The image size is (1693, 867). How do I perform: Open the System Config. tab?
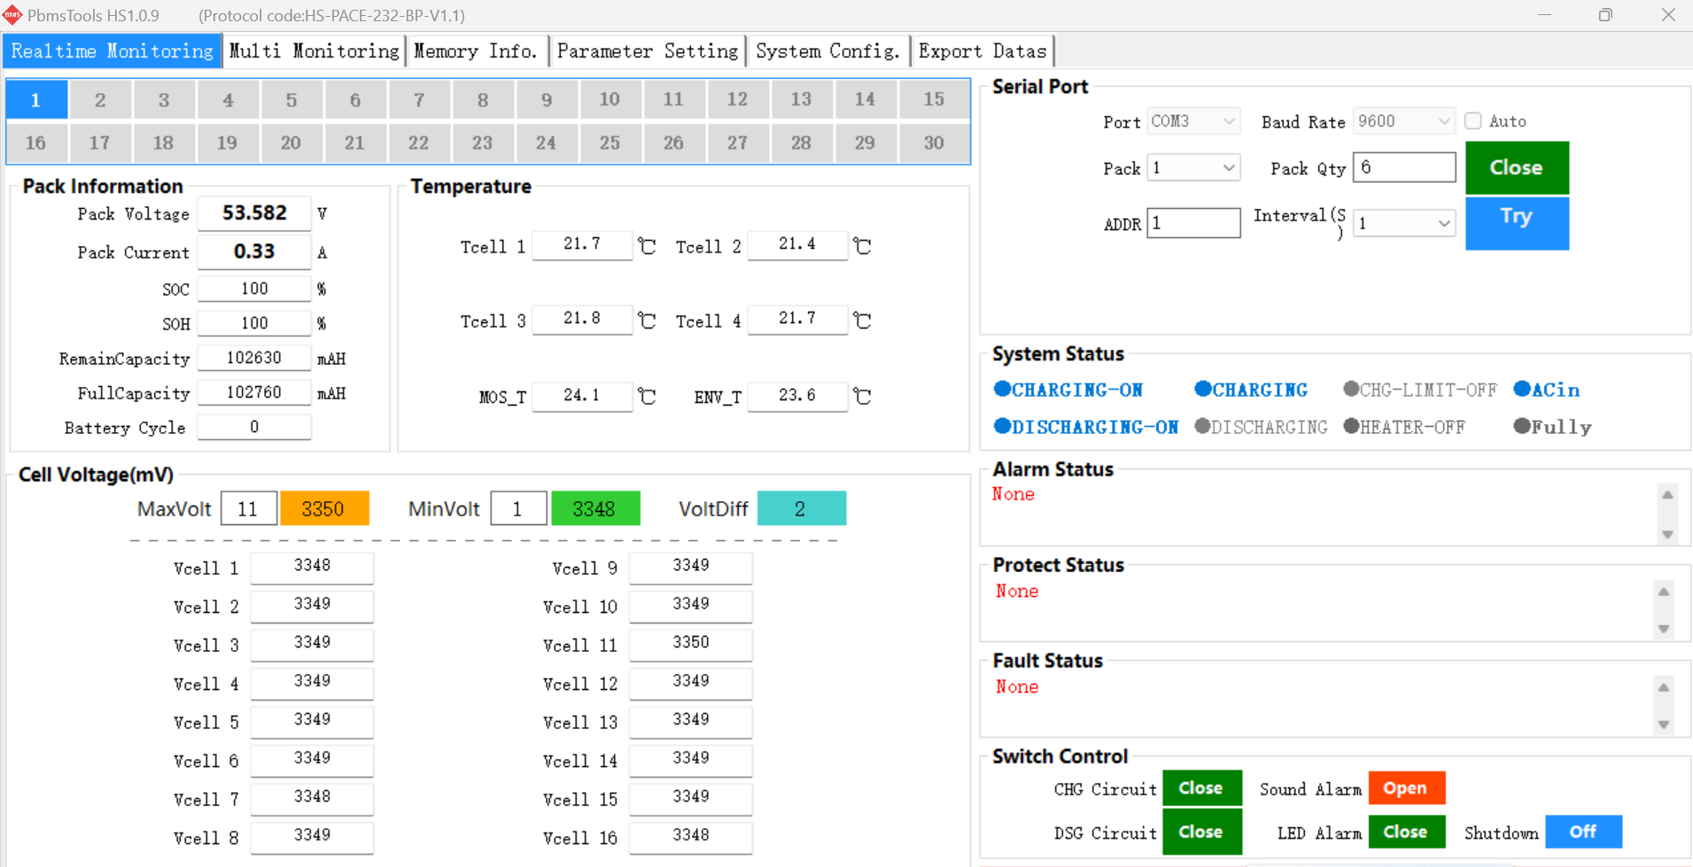pos(828,51)
